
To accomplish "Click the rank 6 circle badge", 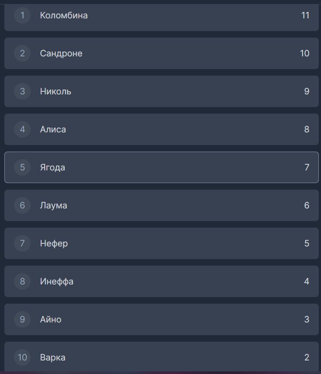I will [x=22, y=205].
